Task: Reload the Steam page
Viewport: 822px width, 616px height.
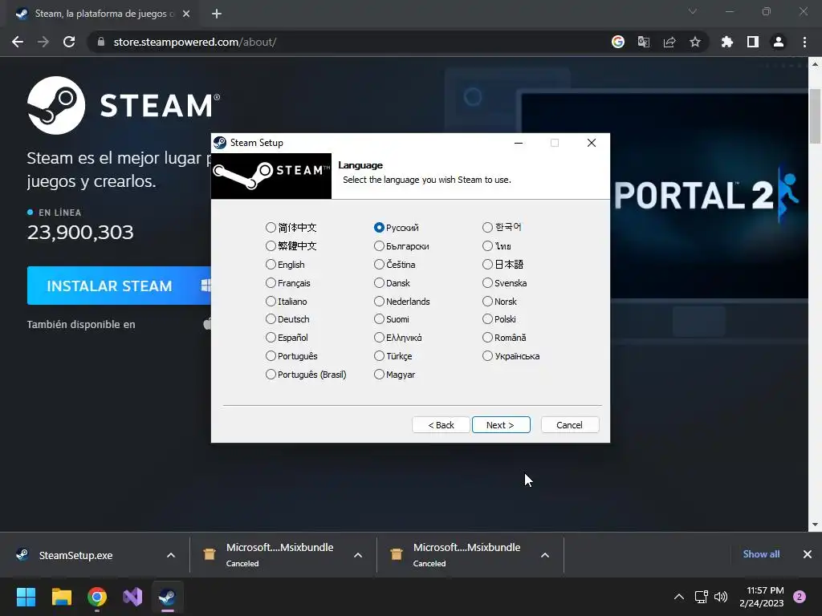Action: [x=69, y=42]
